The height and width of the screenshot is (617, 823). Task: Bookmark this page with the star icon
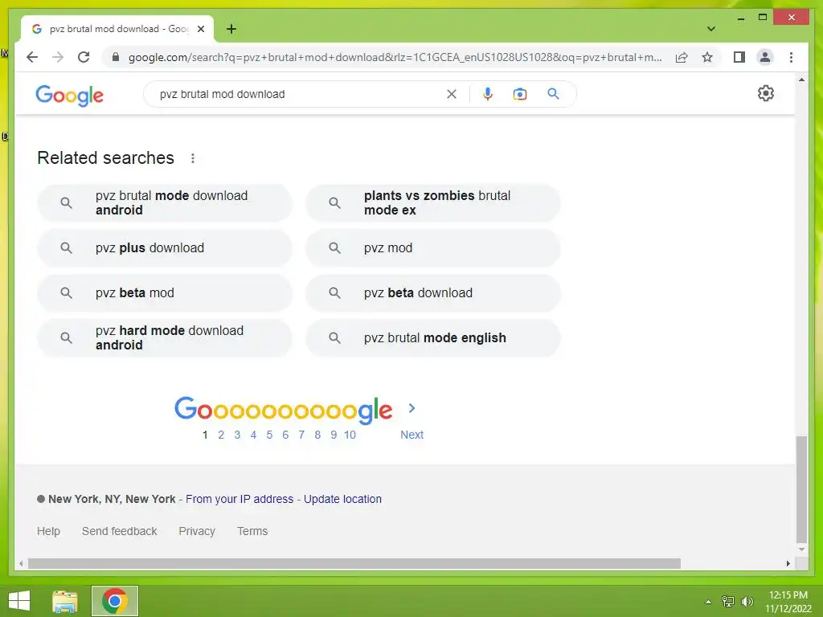707,57
